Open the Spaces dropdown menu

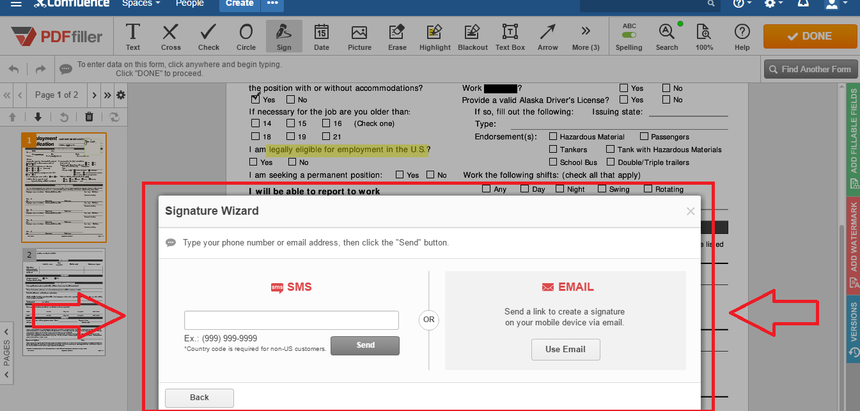(141, 3)
